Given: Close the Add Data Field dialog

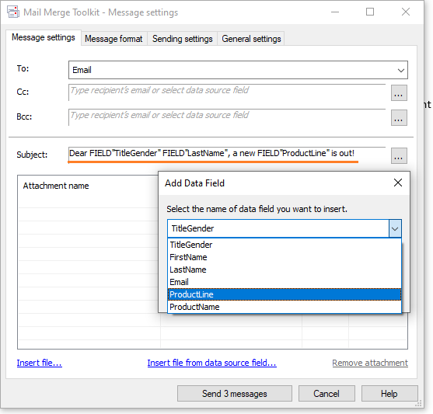Looking at the screenshot, I should pos(398,183).
